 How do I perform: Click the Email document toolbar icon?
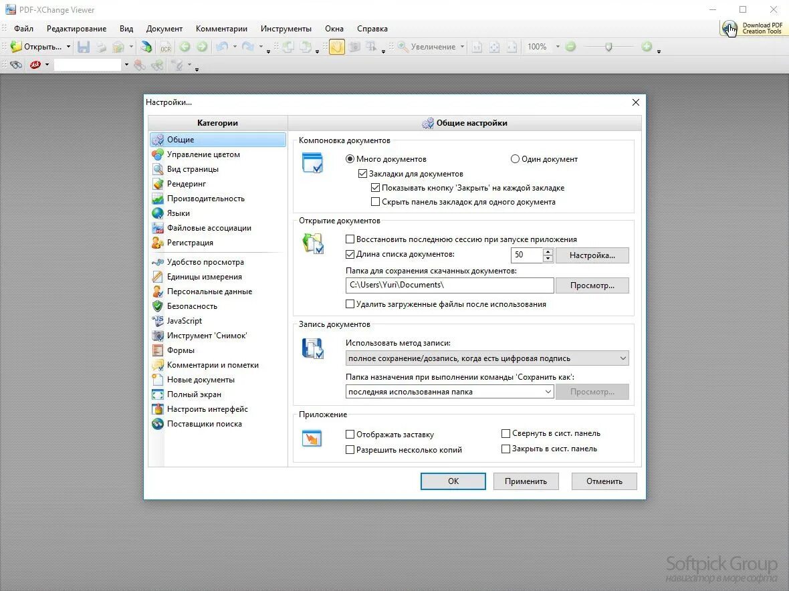[118, 47]
